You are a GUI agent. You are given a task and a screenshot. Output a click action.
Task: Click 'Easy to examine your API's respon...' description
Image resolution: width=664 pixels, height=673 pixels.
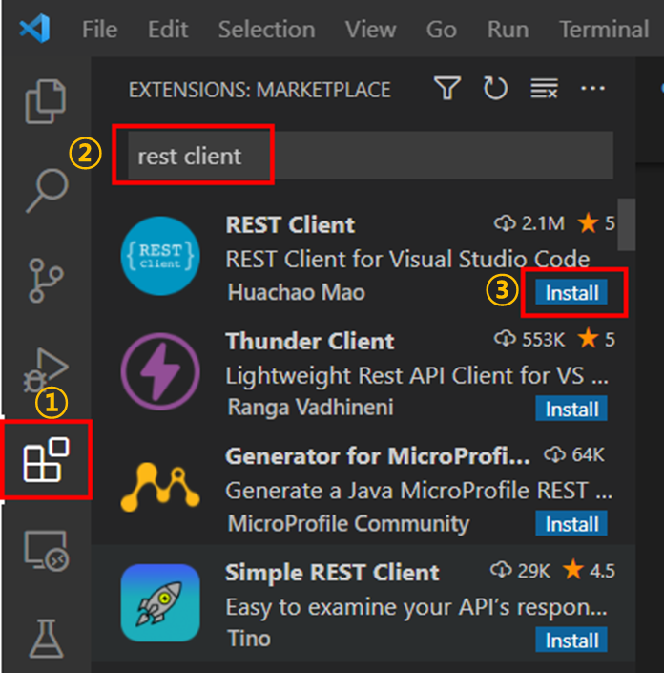coord(417,607)
